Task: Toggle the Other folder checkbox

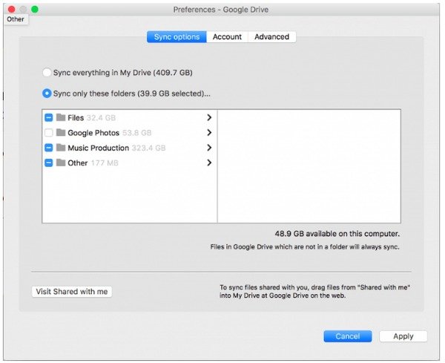Action: click(x=49, y=163)
